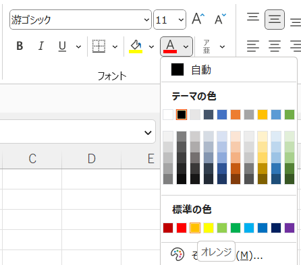
Task: Apply yellow fill color bucket
Action: [136, 46]
